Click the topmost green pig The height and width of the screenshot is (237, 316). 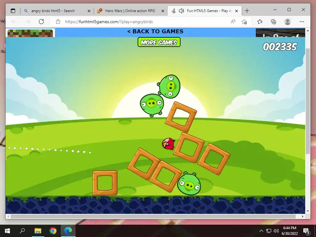click(x=169, y=86)
